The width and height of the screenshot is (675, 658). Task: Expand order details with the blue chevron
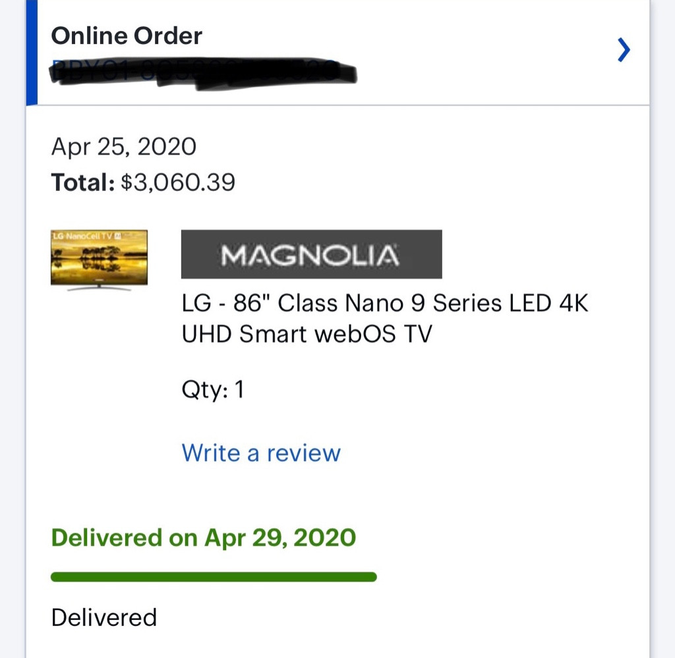[624, 50]
